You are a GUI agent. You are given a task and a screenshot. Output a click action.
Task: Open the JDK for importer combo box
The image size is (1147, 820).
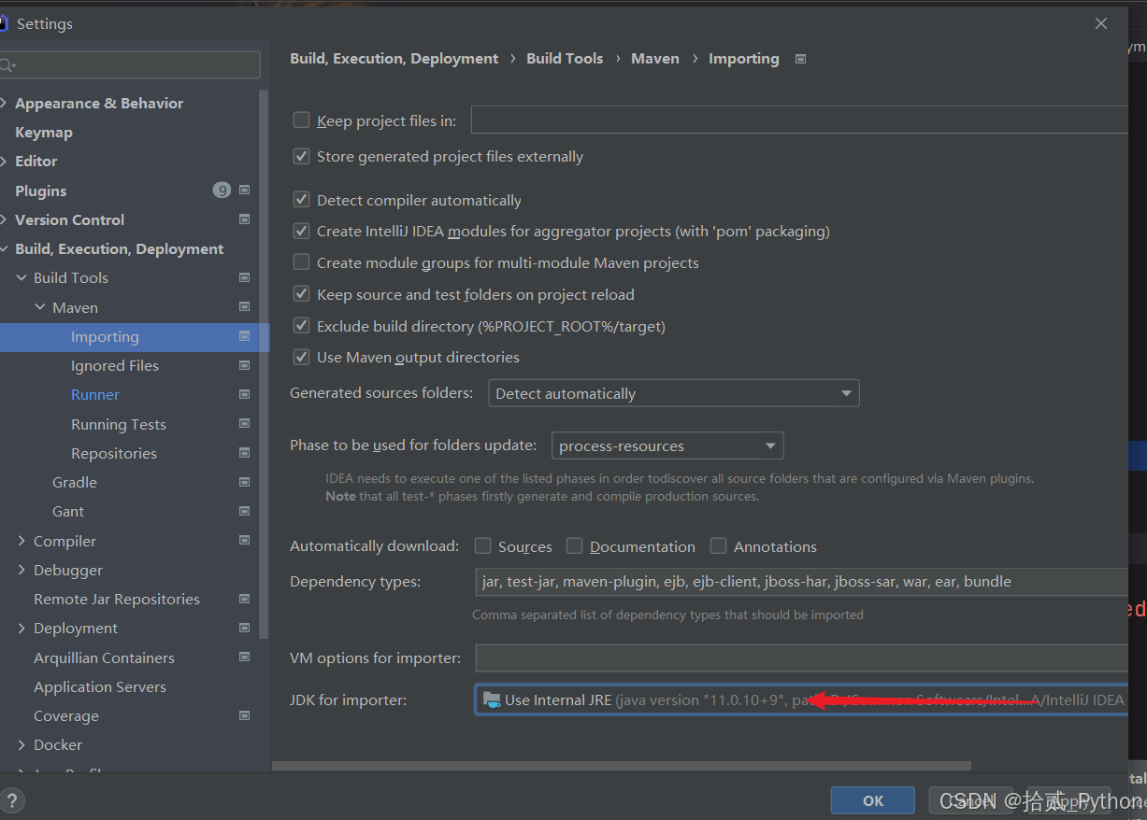click(x=801, y=700)
